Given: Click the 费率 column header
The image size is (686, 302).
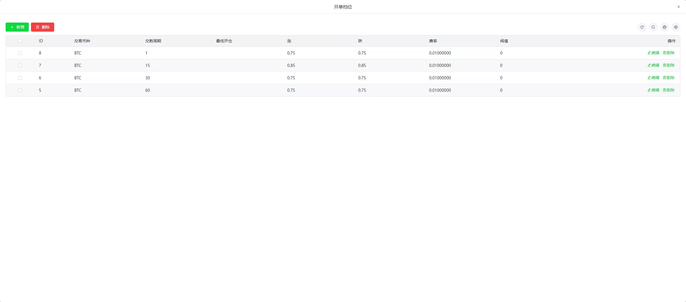Looking at the screenshot, I should (433, 41).
